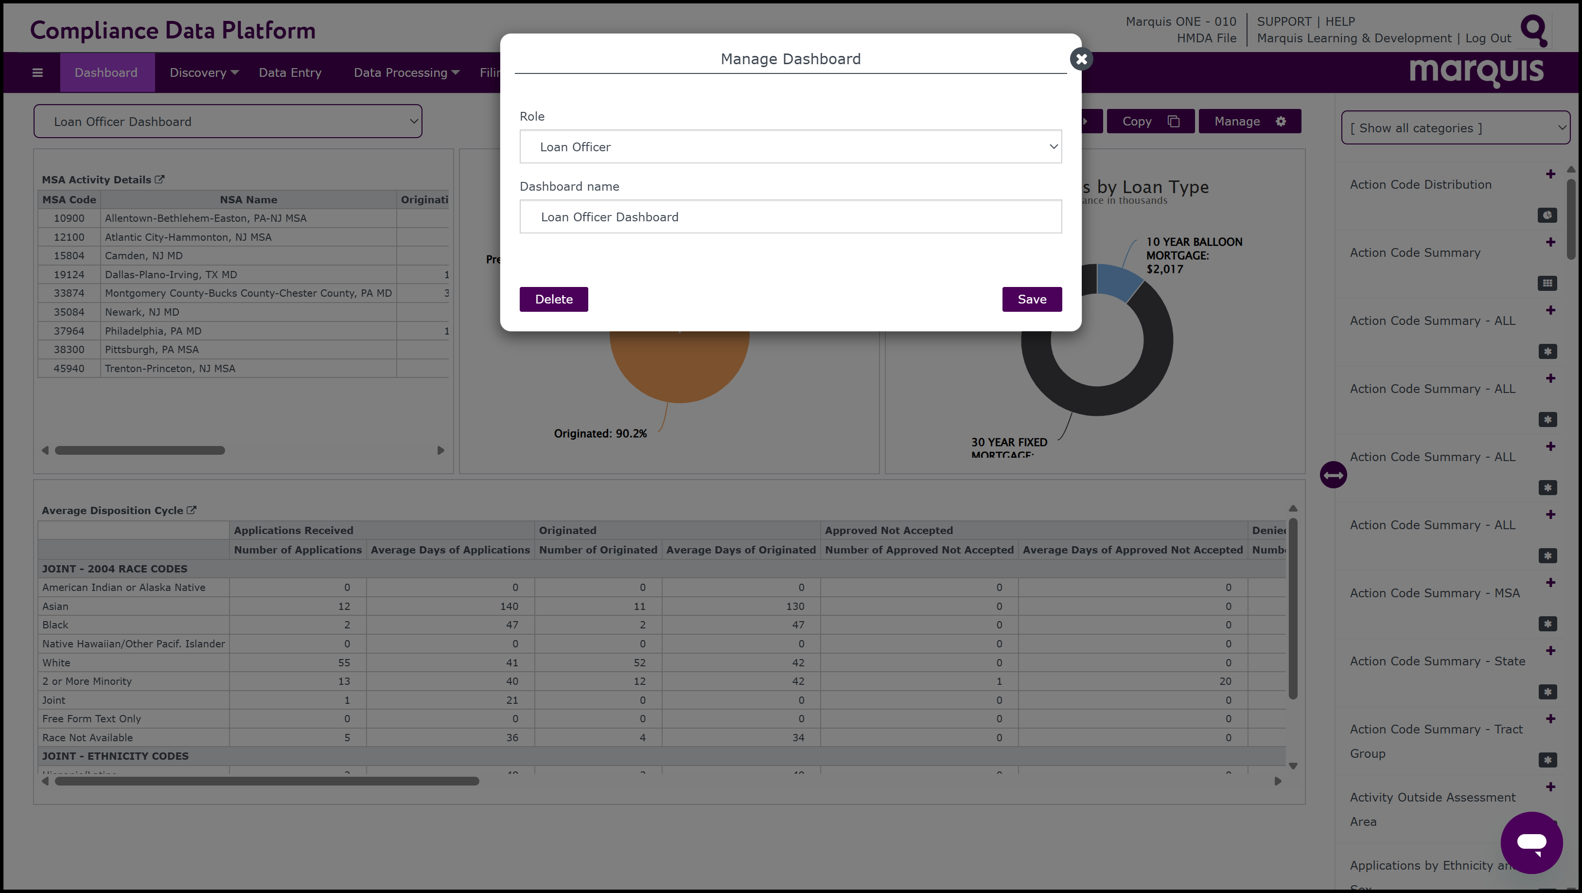The image size is (1582, 893).
Task: Add Action Code Summary - MSA widget via plus
Action: [x=1550, y=583]
